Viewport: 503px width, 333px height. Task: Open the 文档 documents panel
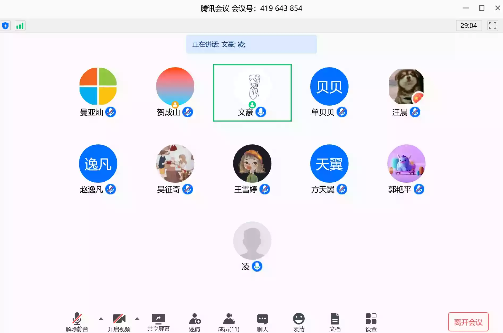coord(335,322)
